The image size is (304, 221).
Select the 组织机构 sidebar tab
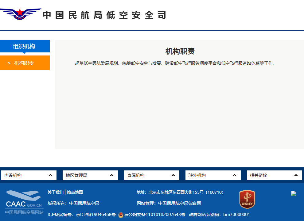pyautogui.click(x=25, y=46)
